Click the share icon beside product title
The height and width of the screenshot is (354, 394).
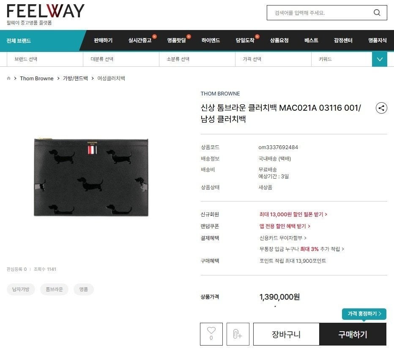tap(381, 108)
